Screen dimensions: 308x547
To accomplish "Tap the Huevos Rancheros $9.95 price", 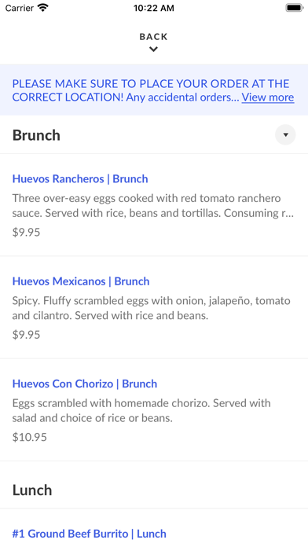I will point(26,232).
